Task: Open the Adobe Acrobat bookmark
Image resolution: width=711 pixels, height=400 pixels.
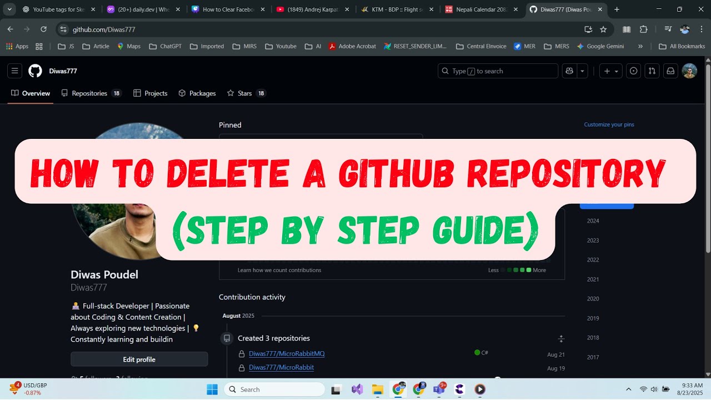Action: [x=352, y=46]
